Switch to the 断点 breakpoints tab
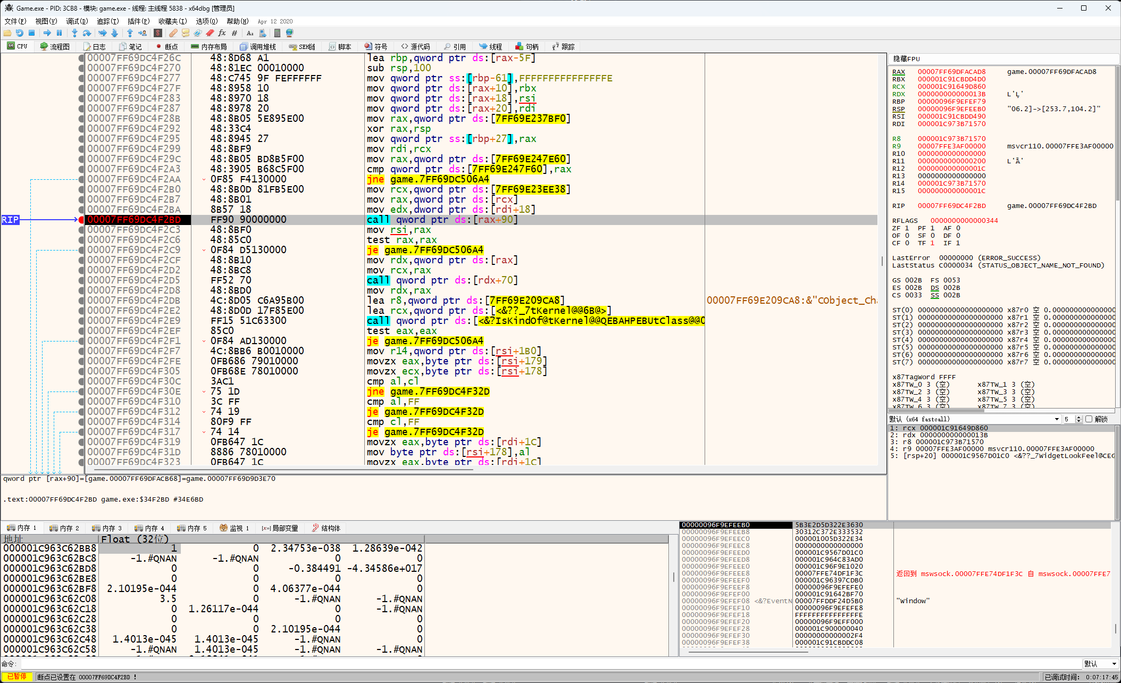The width and height of the screenshot is (1121, 683). pos(167,47)
